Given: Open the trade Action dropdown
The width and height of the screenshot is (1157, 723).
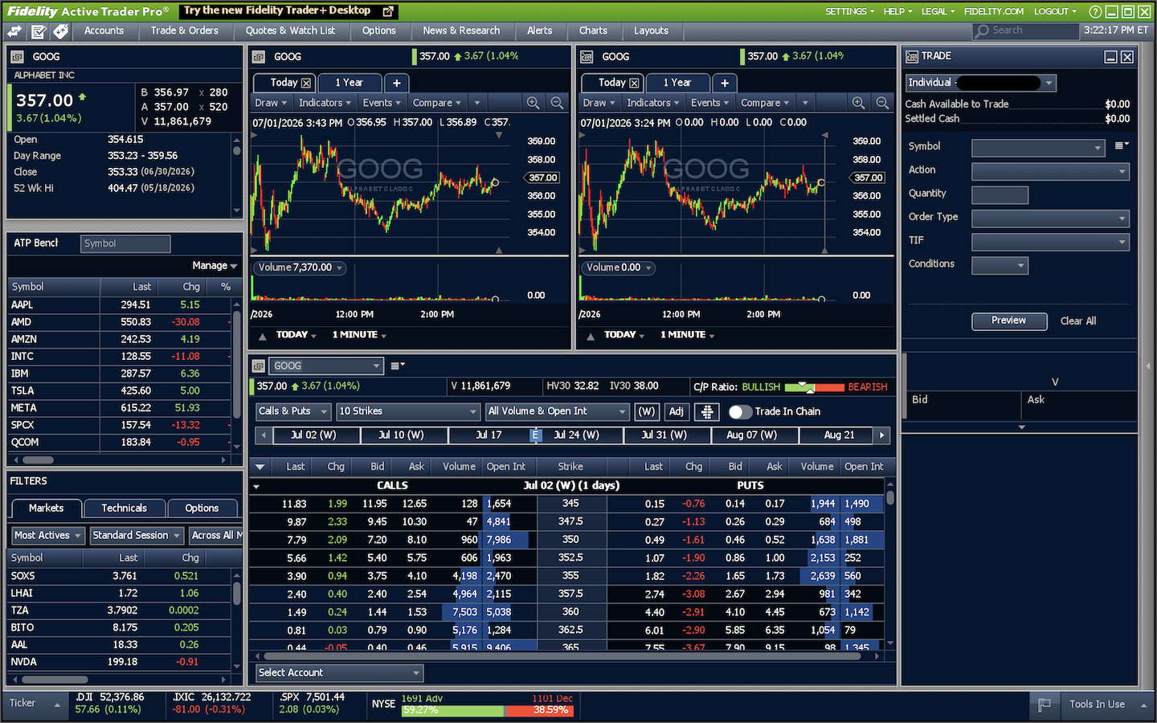Looking at the screenshot, I should tap(1050, 171).
